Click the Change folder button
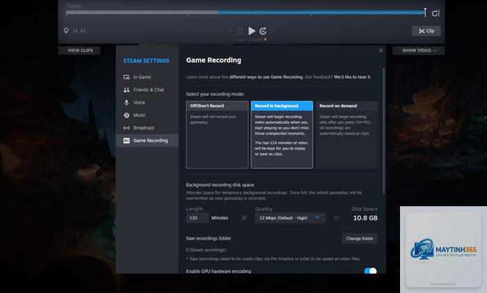 360,238
